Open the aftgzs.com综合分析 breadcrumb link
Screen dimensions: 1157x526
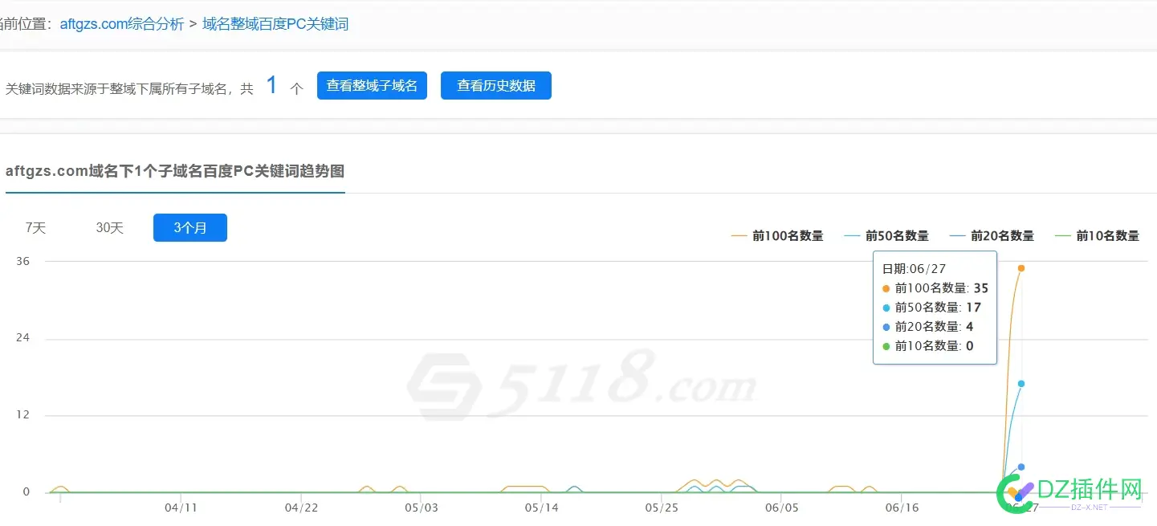[122, 24]
